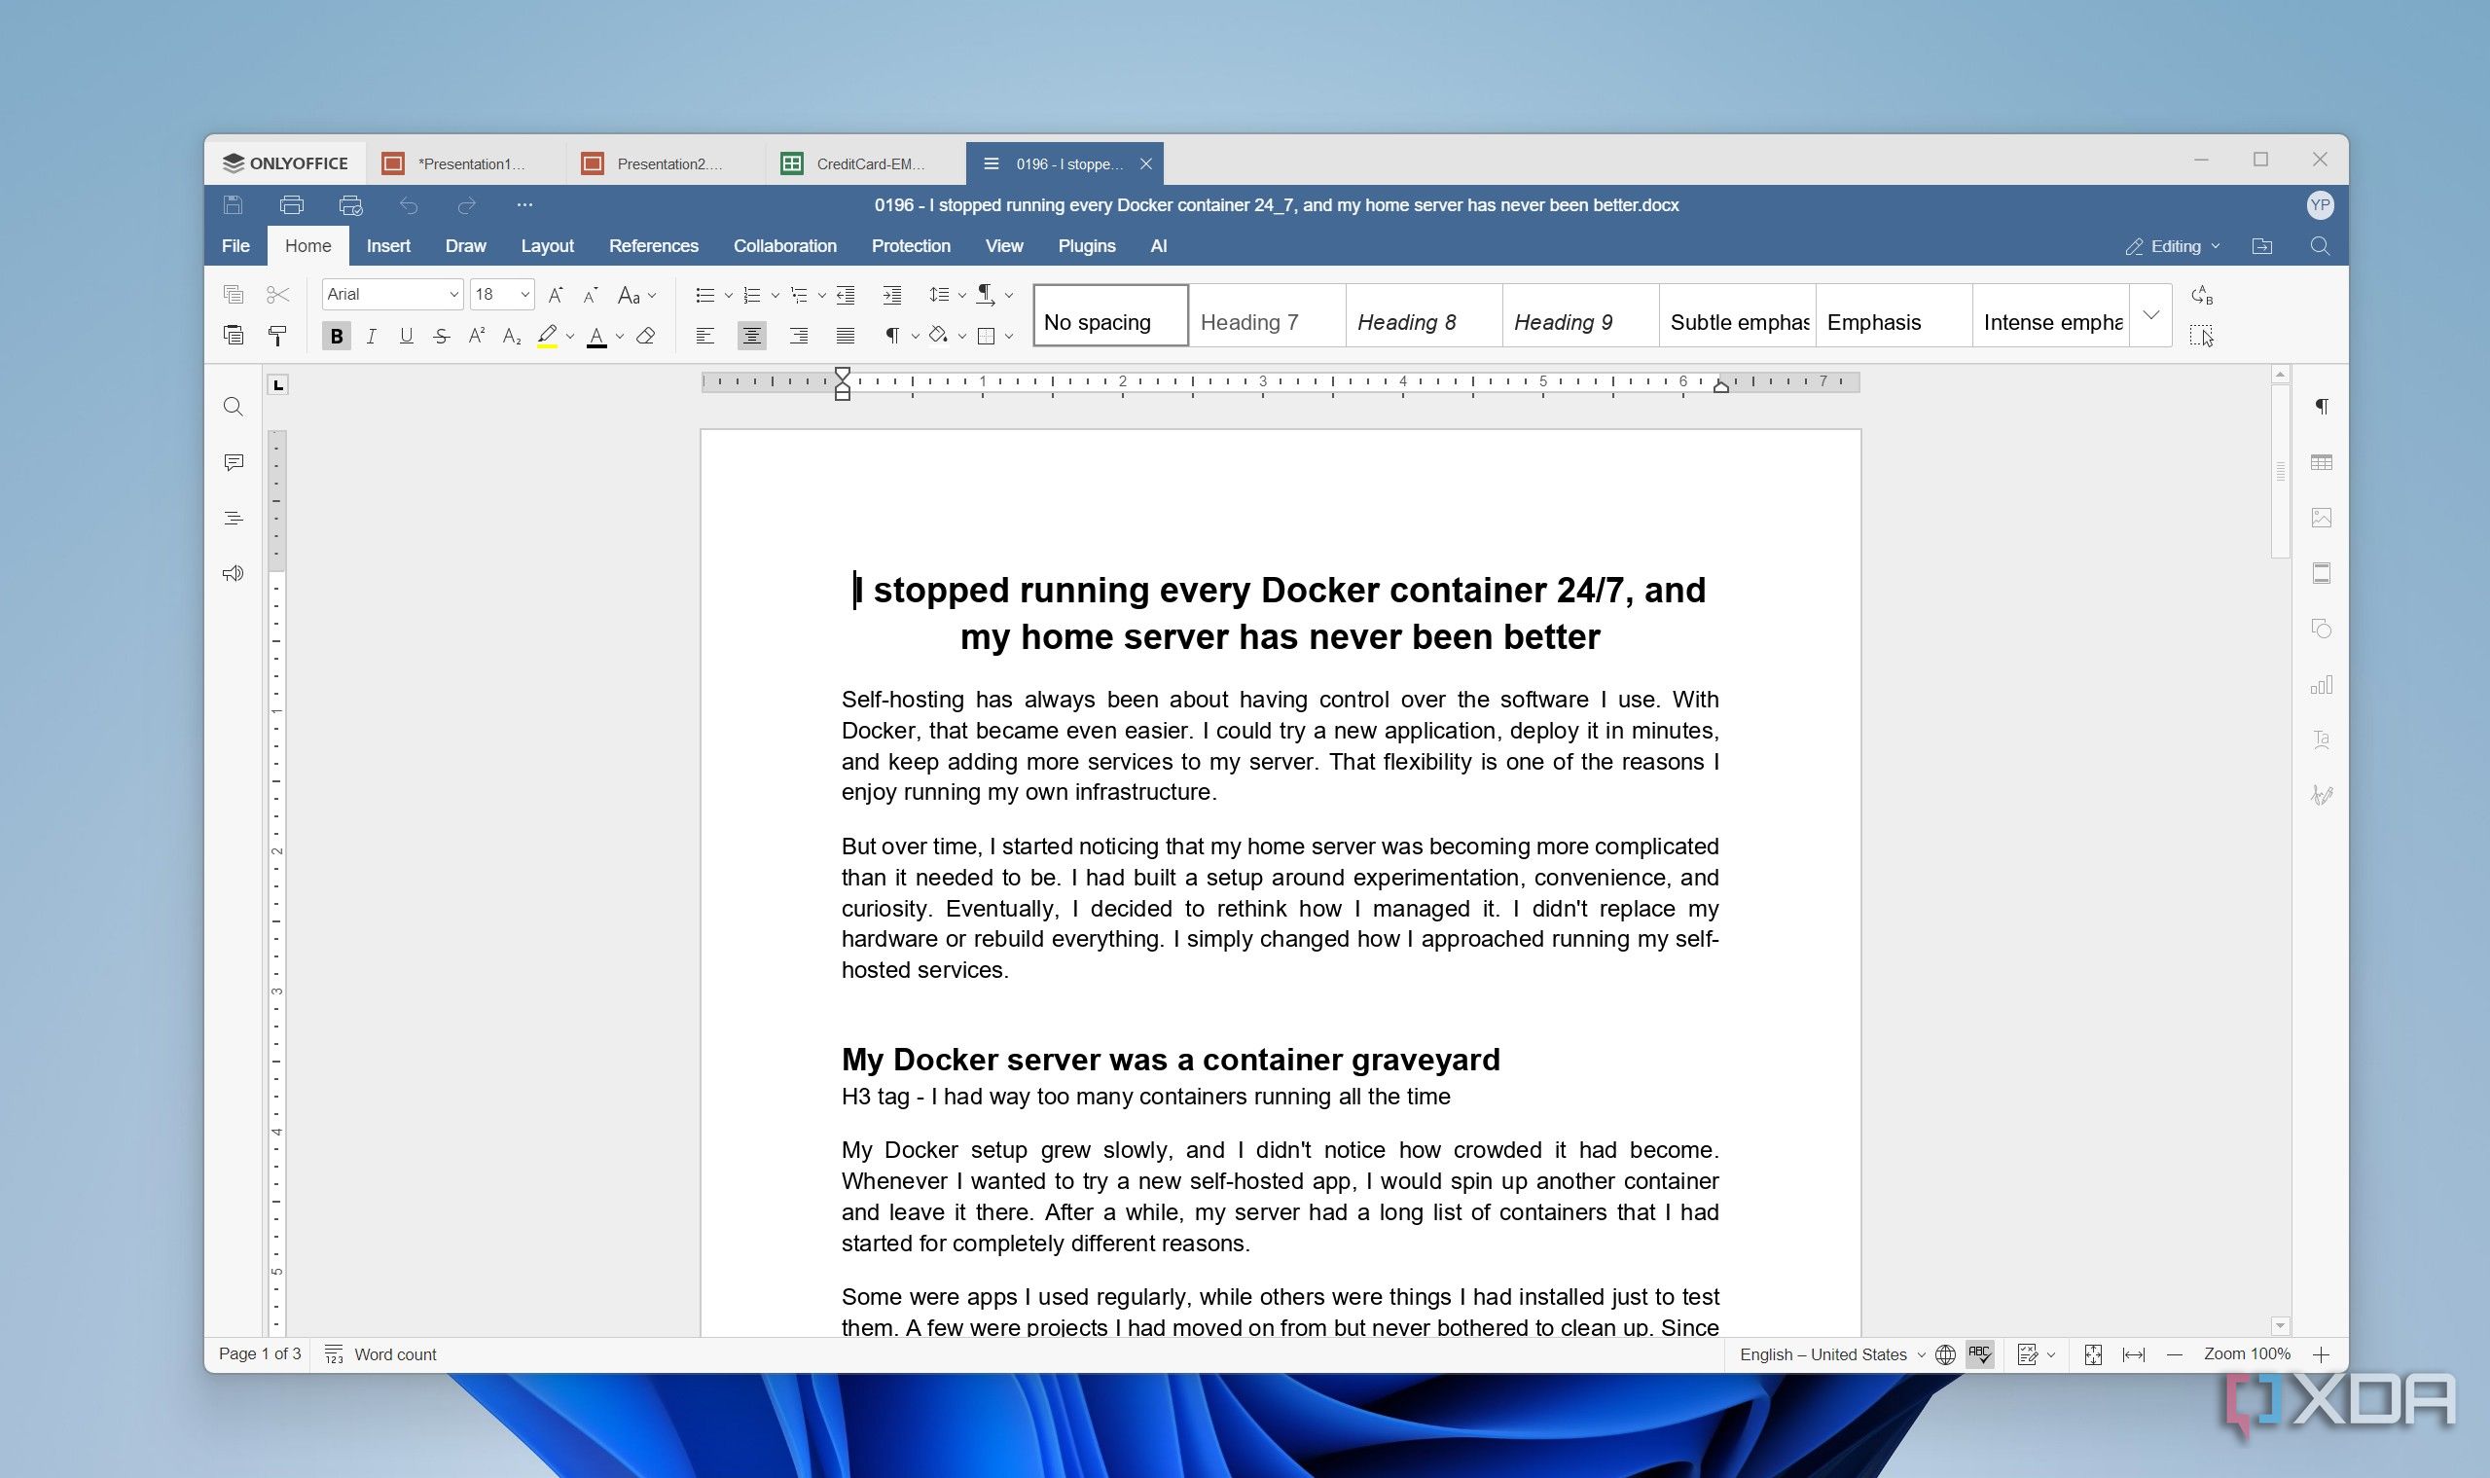Image resolution: width=2490 pixels, height=1478 pixels.
Task: Toggle Subscript formatting
Action: tap(512, 336)
